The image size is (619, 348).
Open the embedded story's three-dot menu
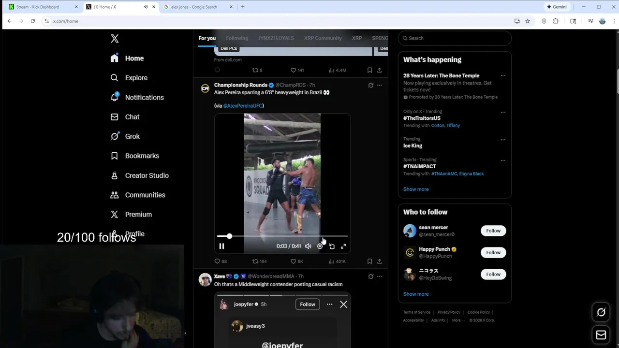coord(329,304)
